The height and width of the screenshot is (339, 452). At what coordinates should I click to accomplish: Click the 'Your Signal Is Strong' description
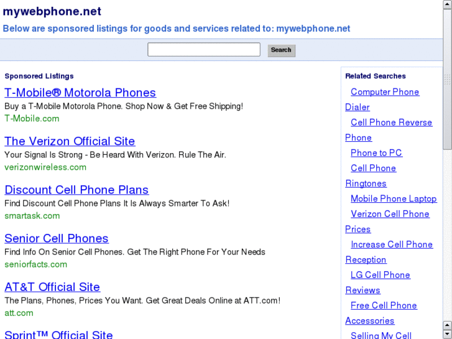tap(115, 155)
